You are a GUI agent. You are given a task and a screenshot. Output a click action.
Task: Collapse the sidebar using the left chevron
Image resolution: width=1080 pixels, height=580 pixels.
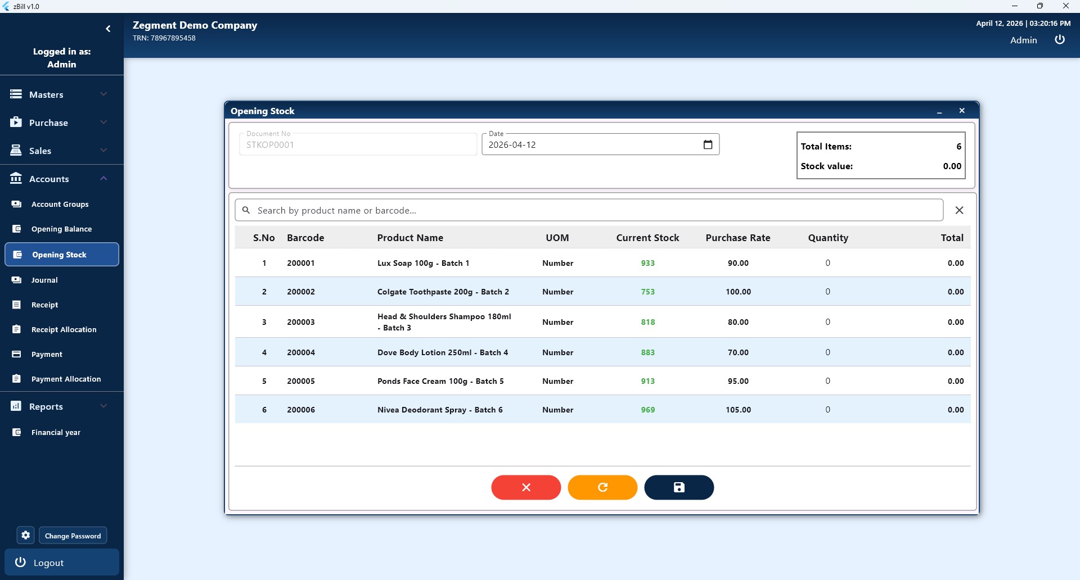[108, 29]
